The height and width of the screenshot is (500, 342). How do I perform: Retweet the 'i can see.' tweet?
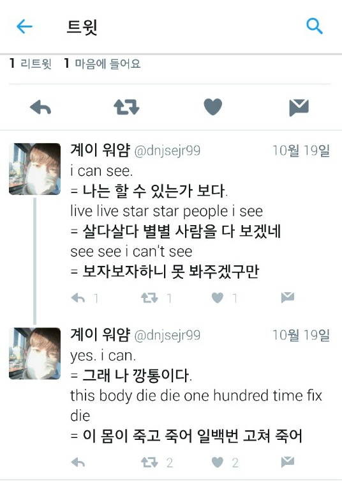tap(149, 298)
